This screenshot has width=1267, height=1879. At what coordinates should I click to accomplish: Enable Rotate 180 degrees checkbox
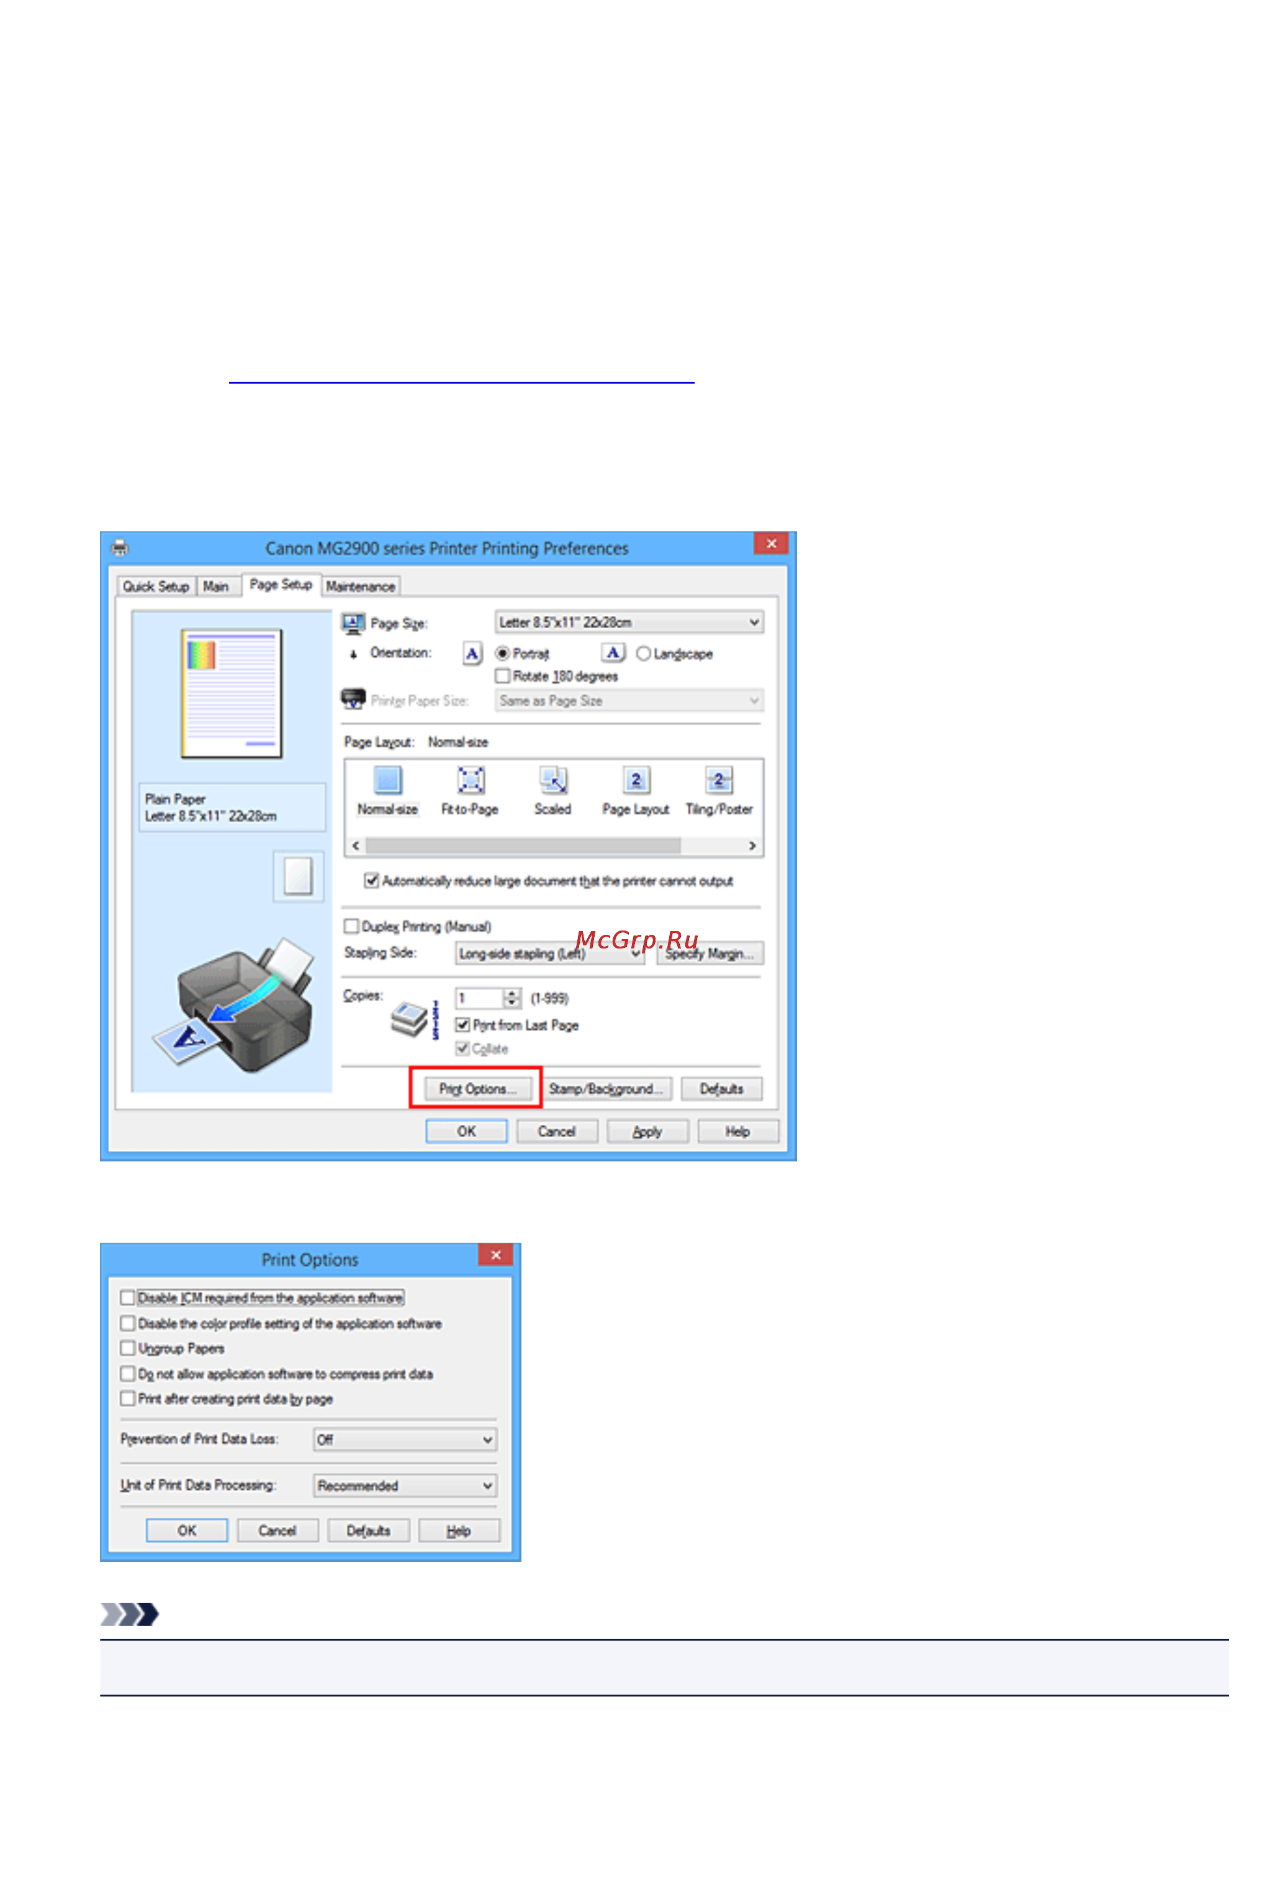click(x=503, y=675)
